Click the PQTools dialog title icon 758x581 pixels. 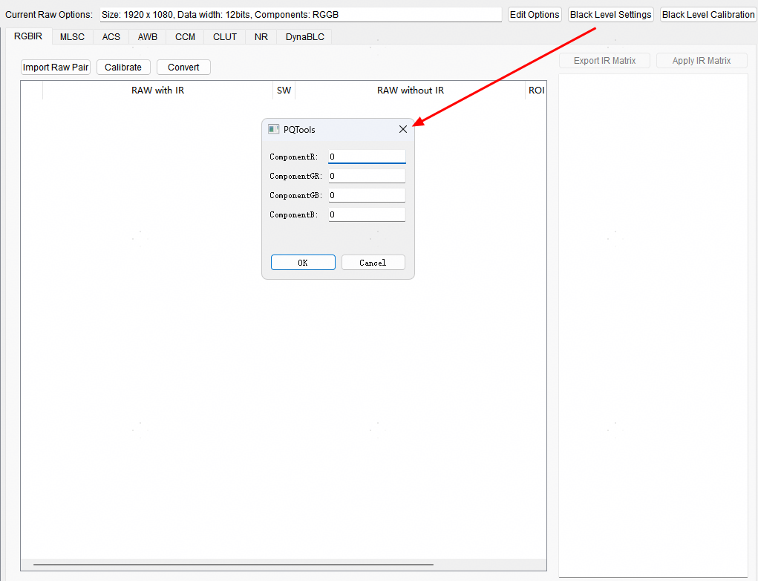tap(273, 129)
